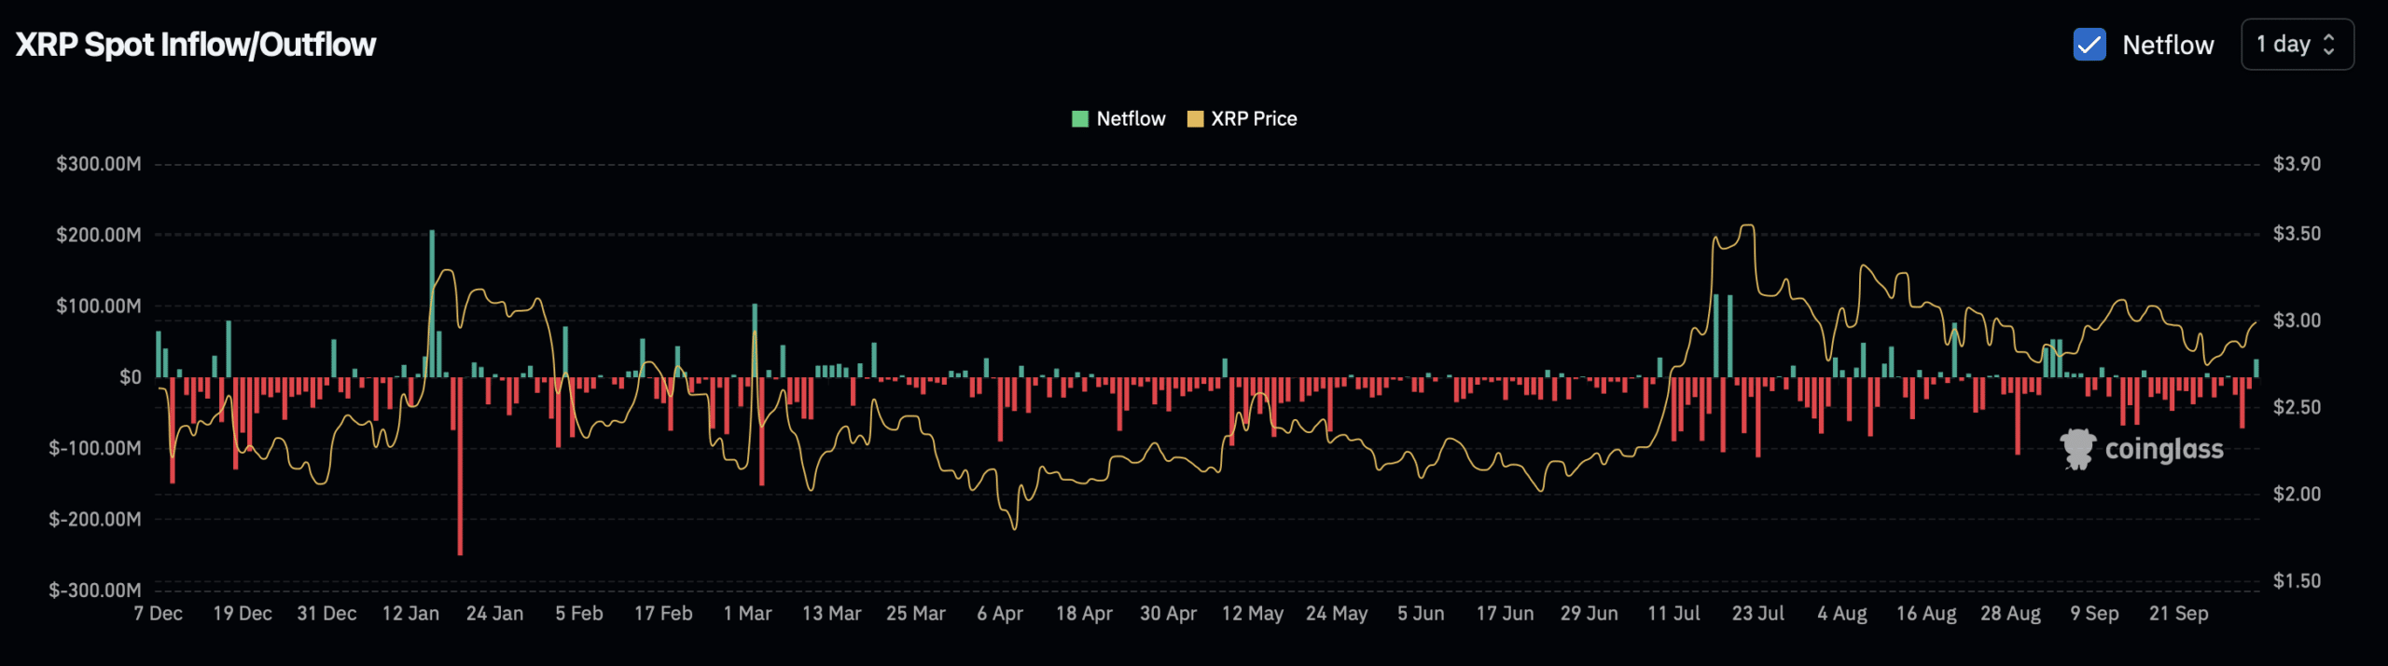The width and height of the screenshot is (2388, 666).
Task: Click the "$0" baseline axis label
Action: [131, 377]
